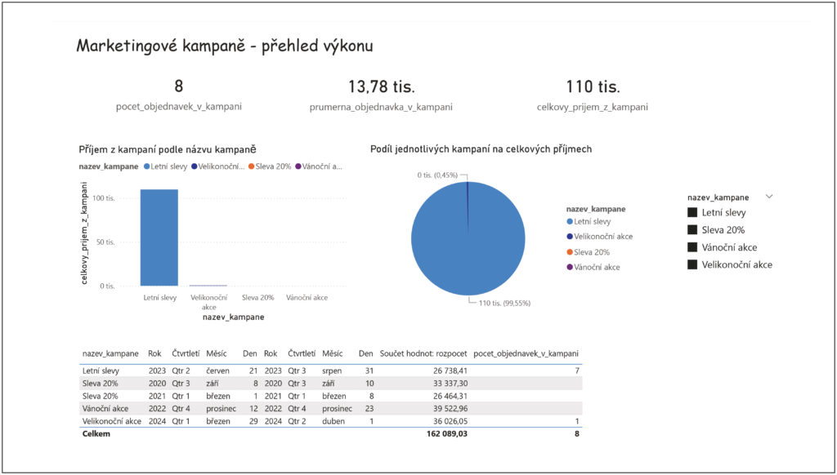Sort table by nazev_kampane column header
Image resolution: width=837 pixels, height=475 pixels.
(x=111, y=354)
